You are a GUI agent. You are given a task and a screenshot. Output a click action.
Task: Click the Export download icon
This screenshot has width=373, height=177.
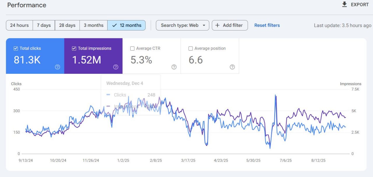point(344,4)
